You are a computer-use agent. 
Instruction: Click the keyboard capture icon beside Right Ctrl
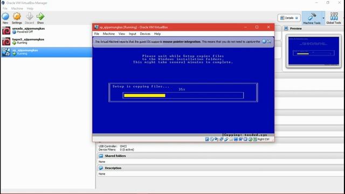point(255,139)
